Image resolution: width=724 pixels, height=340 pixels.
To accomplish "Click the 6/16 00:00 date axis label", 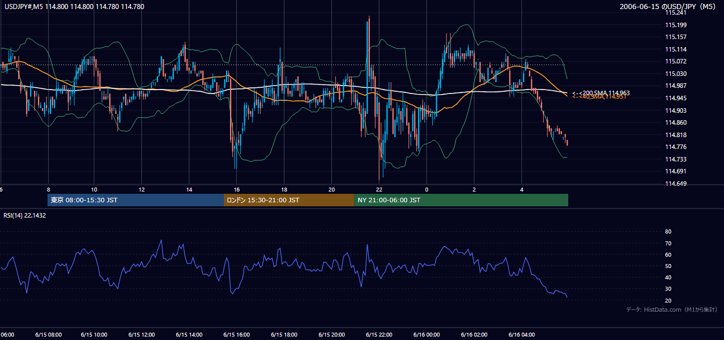I will (x=427, y=334).
